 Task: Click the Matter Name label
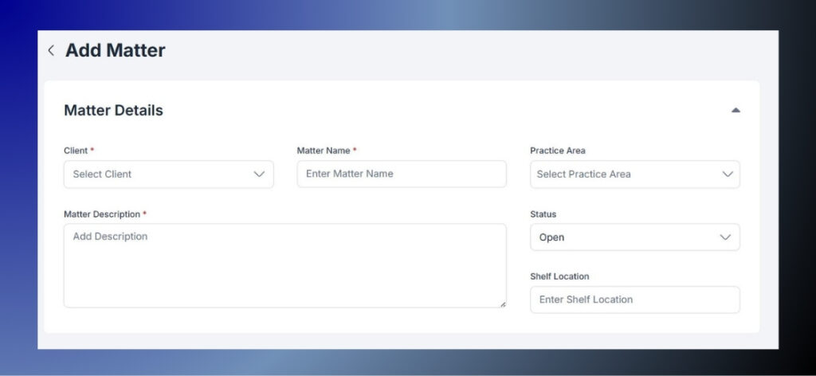point(324,151)
